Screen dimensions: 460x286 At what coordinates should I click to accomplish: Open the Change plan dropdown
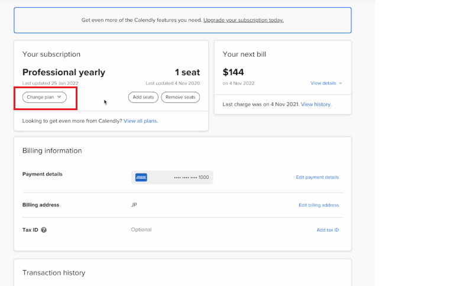44,97
